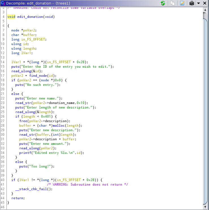The image size is (209, 210).
Task: Click the malloc function call
Action: tap(59, 126)
